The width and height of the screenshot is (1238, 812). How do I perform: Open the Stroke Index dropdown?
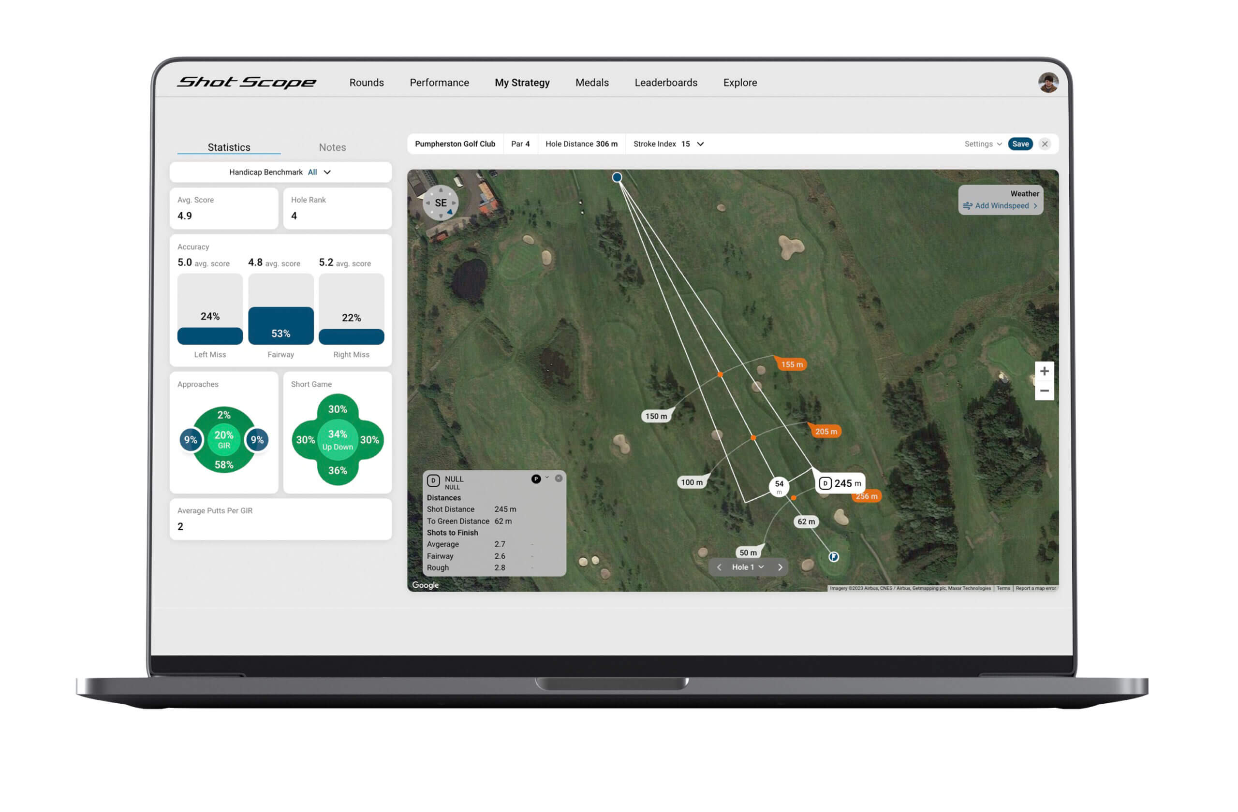point(700,144)
